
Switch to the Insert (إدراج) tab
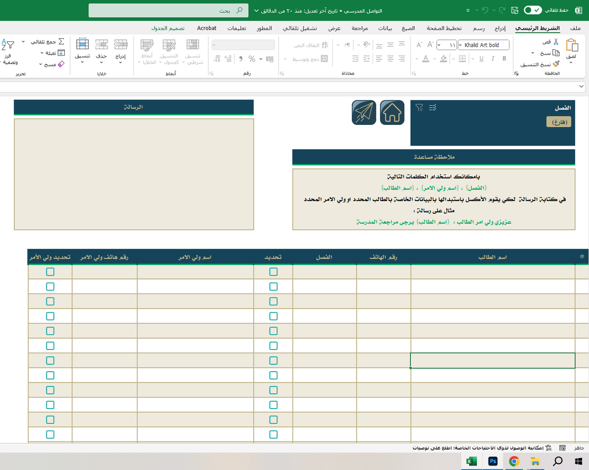[500, 29]
